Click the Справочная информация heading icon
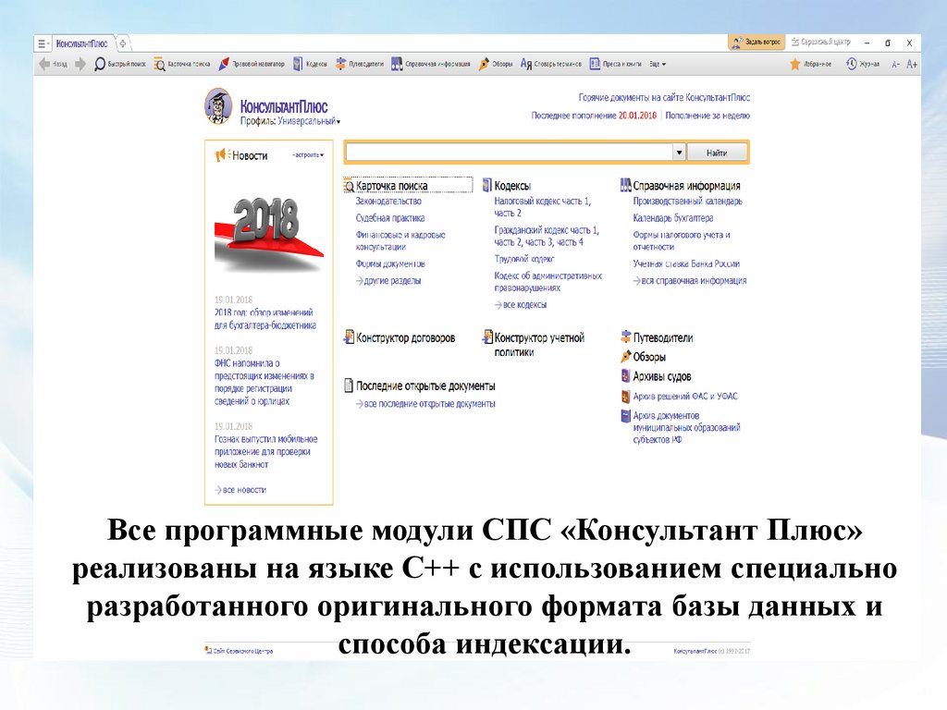Screen dimensions: 947x710 click(x=626, y=185)
